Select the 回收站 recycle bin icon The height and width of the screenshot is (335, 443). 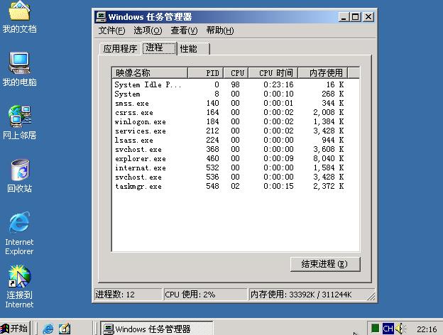[19, 176]
